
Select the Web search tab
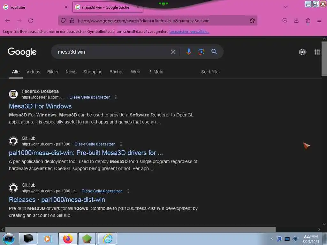[x=135, y=72]
